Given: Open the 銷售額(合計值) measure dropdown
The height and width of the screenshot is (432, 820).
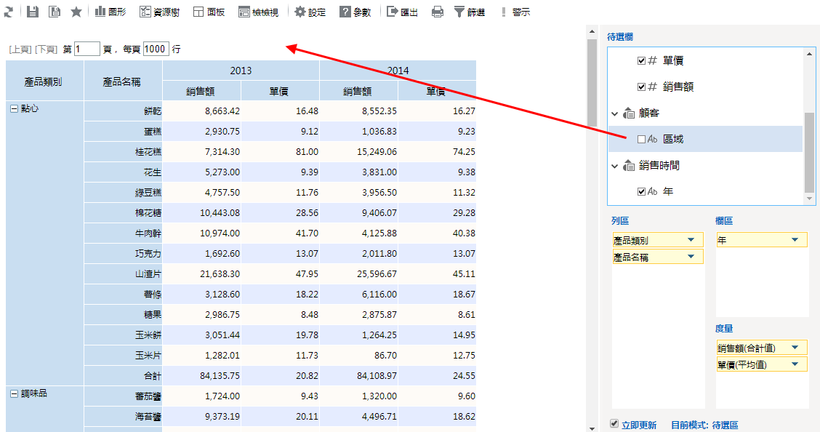Looking at the screenshot, I should click(x=795, y=348).
